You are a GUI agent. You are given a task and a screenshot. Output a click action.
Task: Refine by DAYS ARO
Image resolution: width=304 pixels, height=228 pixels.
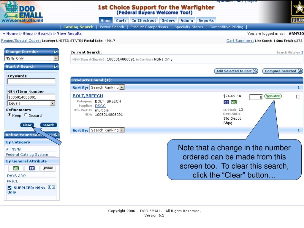point(16,176)
